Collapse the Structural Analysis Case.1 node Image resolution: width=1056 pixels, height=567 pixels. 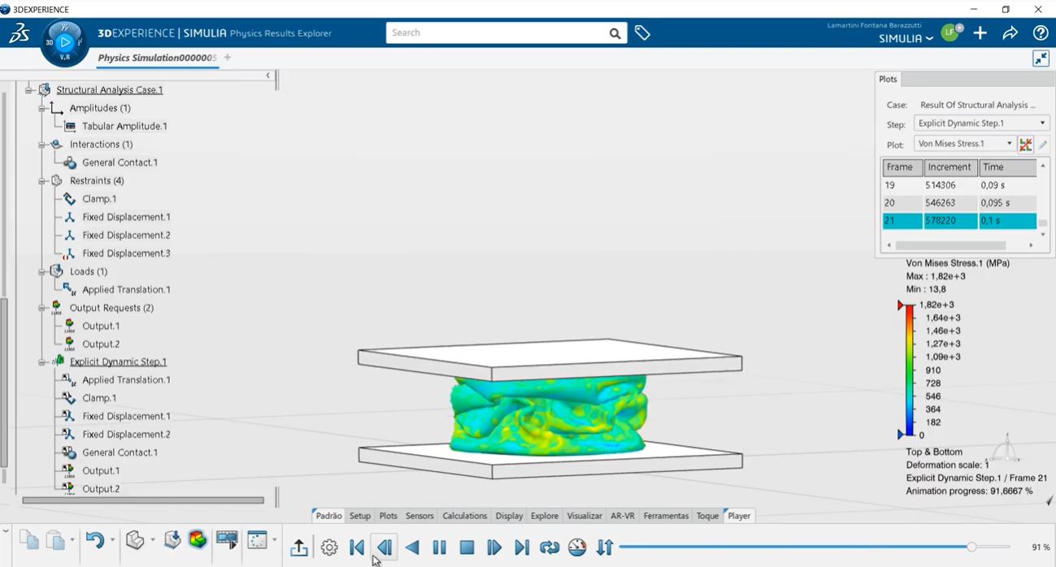(x=28, y=90)
